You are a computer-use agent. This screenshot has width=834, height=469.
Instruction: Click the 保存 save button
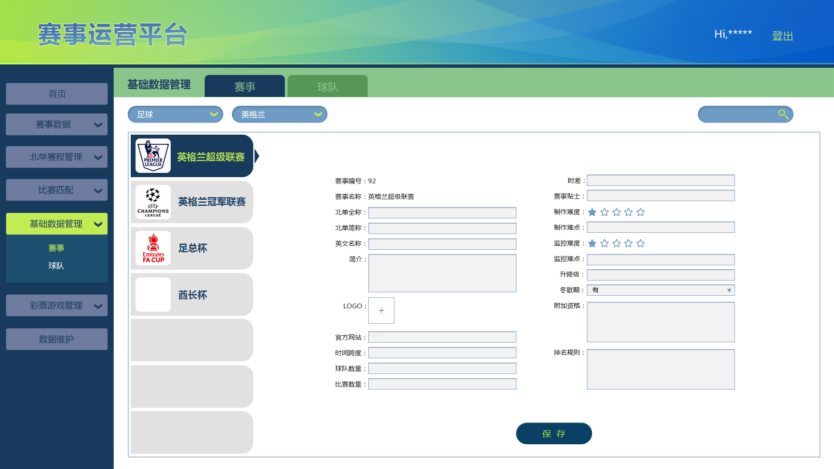point(554,433)
